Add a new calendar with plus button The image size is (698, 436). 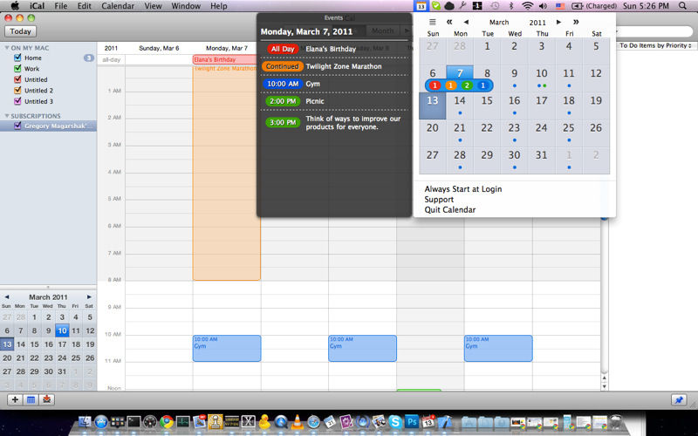15,399
